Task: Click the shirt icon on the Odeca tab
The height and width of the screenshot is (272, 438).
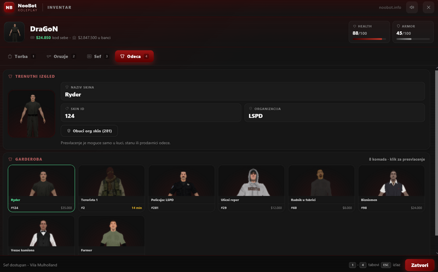Action: [x=122, y=56]
